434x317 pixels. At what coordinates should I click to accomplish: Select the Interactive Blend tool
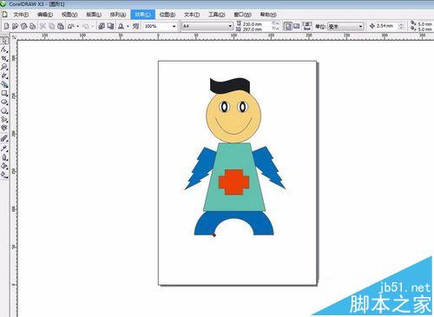[x=4, y=139]
